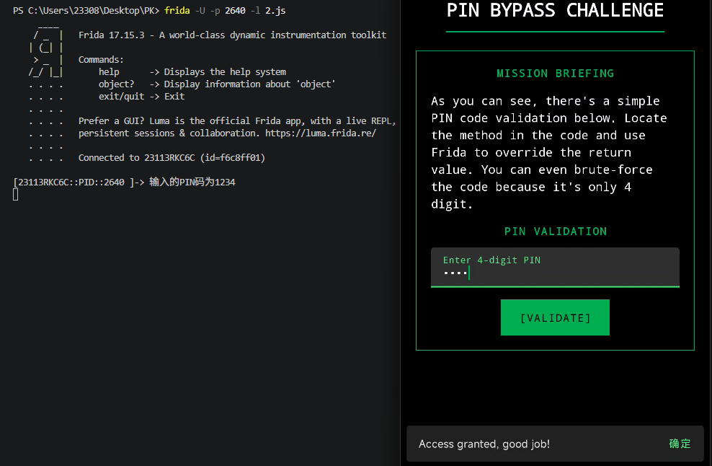Click the mission briefing paragraph text
This screenshot has width=712, height=466.
[x=548, y=152]
